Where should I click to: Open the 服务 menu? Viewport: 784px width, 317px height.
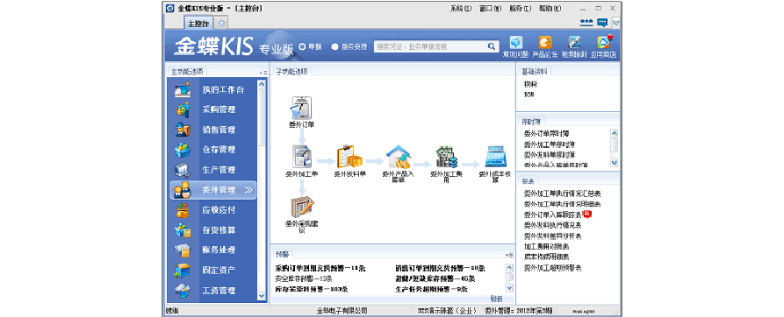(520, 9)
